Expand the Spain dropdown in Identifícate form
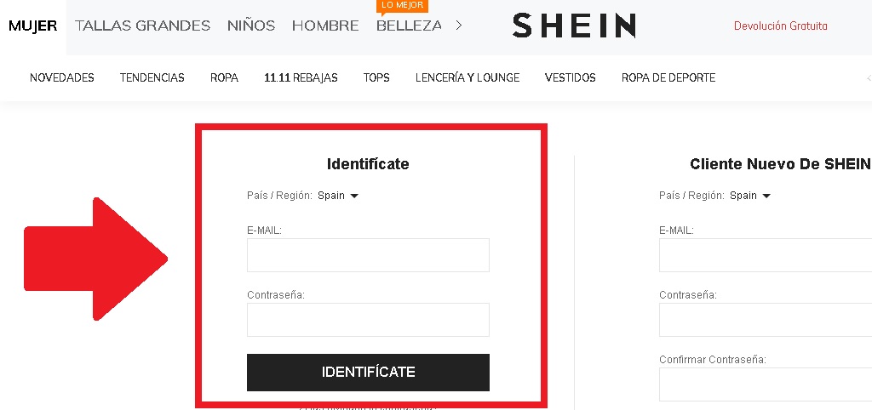This screenshot has width=872, height=410. (x=338, y=196)
